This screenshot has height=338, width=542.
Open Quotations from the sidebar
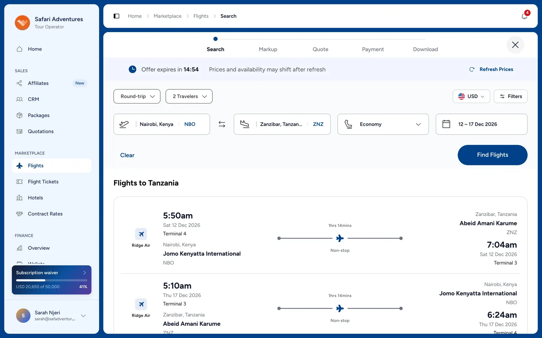tap(51, 131)
